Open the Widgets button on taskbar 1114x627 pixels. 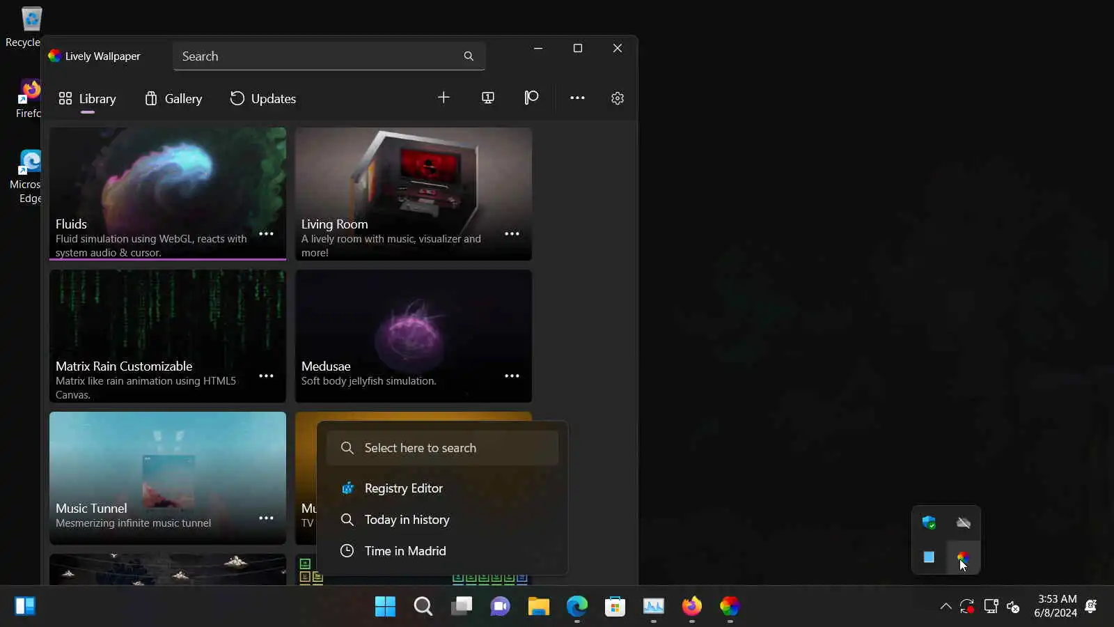pyautogui.click(x=25, y=607)
